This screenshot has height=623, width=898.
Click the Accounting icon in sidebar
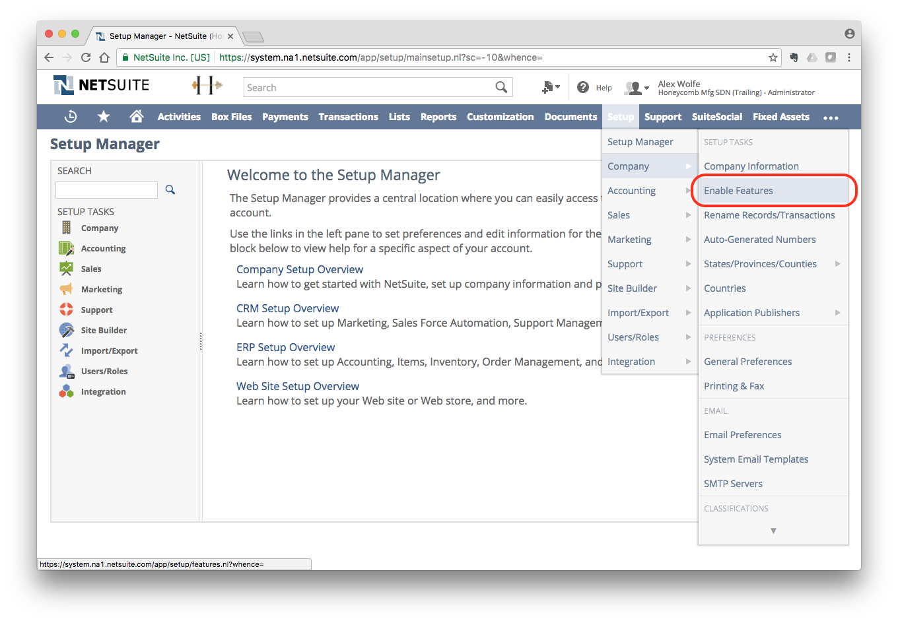66,248
